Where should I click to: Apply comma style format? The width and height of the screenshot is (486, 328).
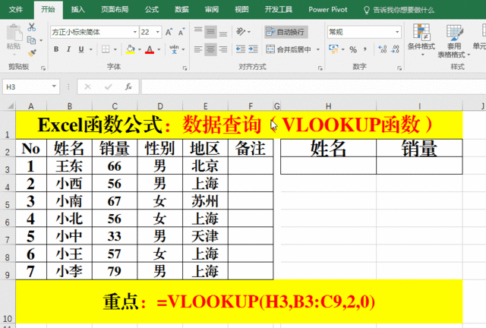pos(365,49)
